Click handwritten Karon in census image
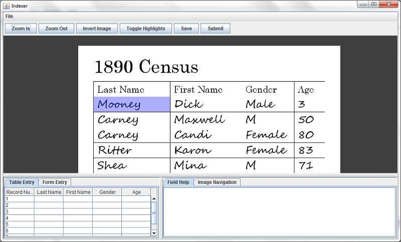This screenshot has width=401, height=242. [193, 150]
